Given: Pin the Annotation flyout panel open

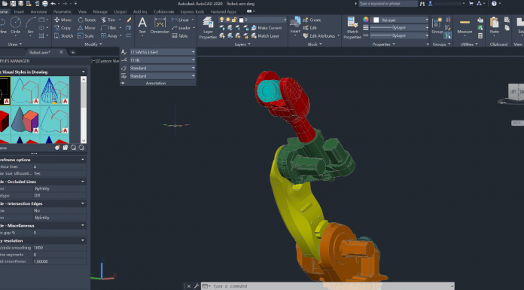Looking at the screenshot, I should 123,83.
